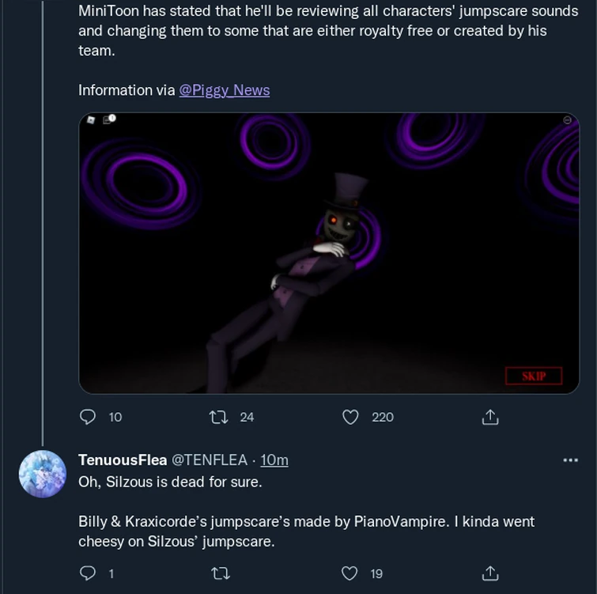Click the top-right circle icon in the image

click(x=567, y=120)
